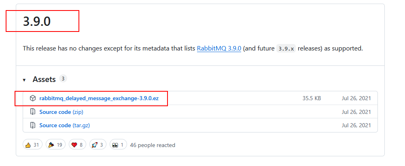This screenshot has height=166, width=405.
Task: Click the file icon beside Source code (tar.gz)
Action: pyautogui.click(x=33, y=125)
